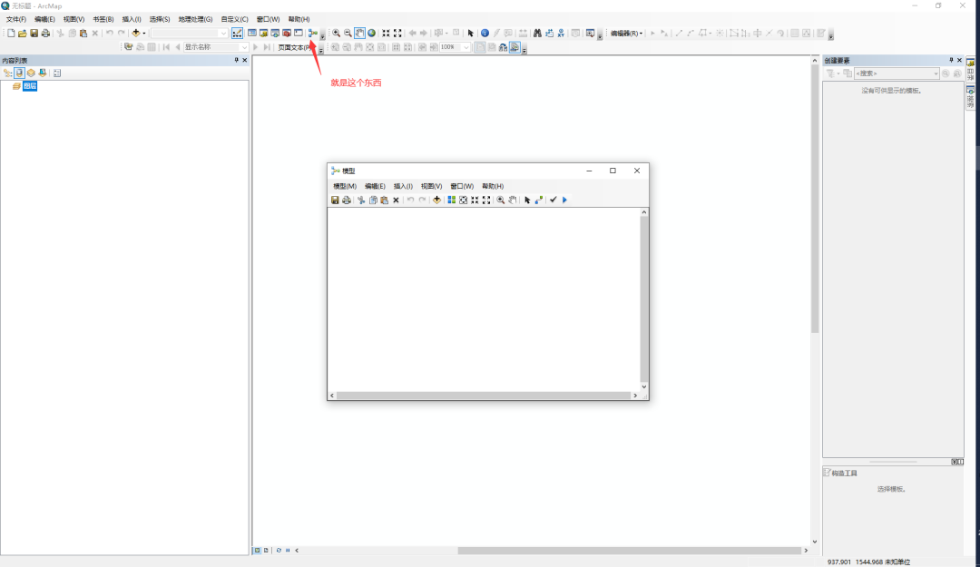This screenshot has width=980, height=567.
Task: Expand the layout zoom 100% dropdown
Action: pos(466,47)
